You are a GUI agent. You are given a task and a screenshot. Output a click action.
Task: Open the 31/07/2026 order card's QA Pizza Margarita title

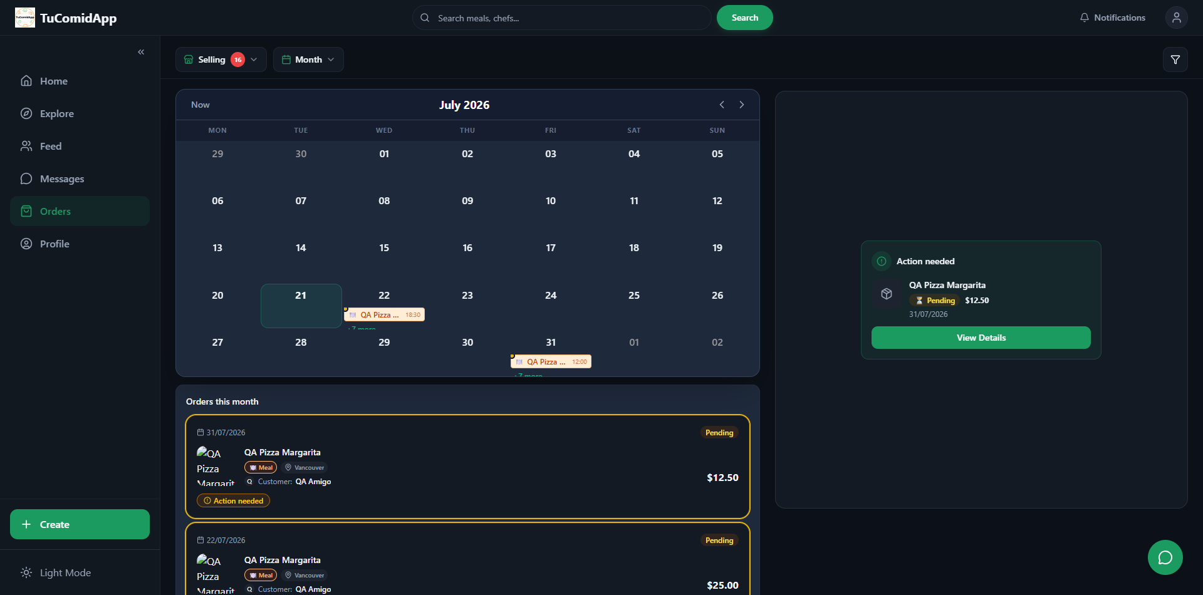[x=282, y=452]
